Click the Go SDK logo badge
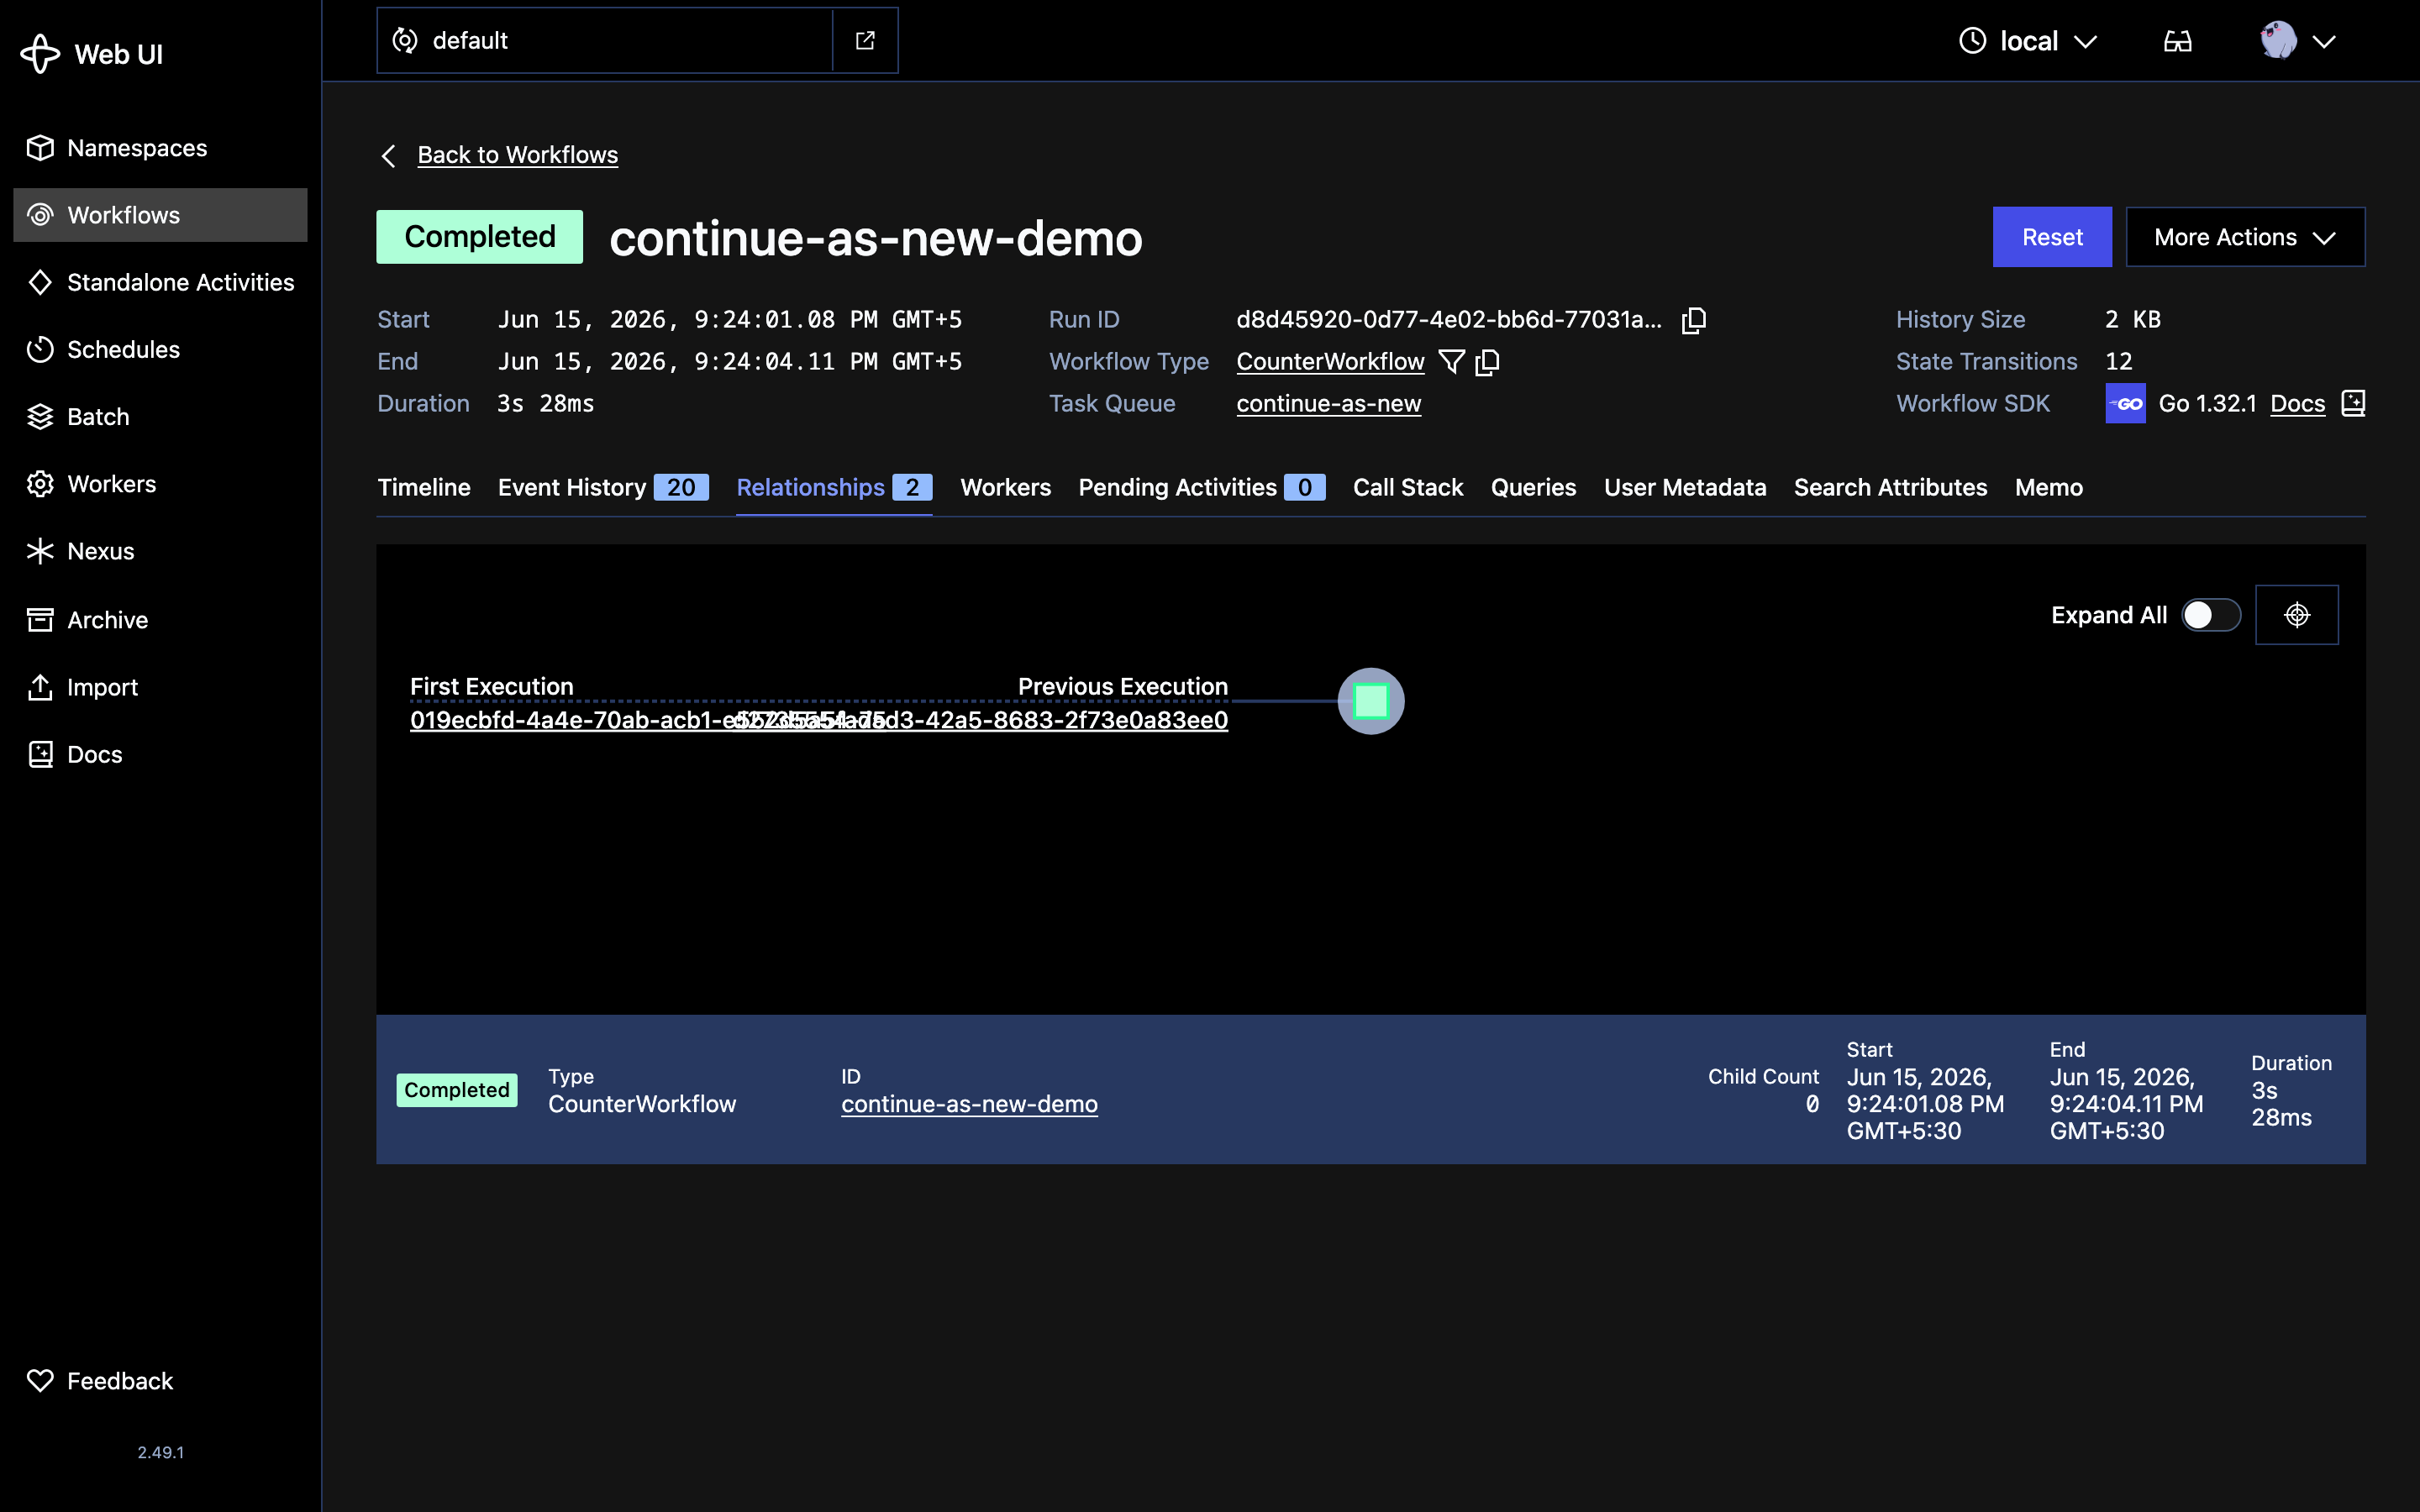 tap(2125, 403)
